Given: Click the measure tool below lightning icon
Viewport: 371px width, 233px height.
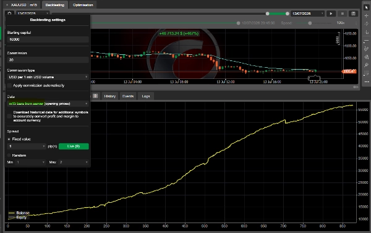Looking at the screenshot, I should (x=367, y=32).
